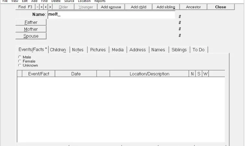Click the Mother button
This screenshot has height=146, width=245.
(x=31, y=29)
